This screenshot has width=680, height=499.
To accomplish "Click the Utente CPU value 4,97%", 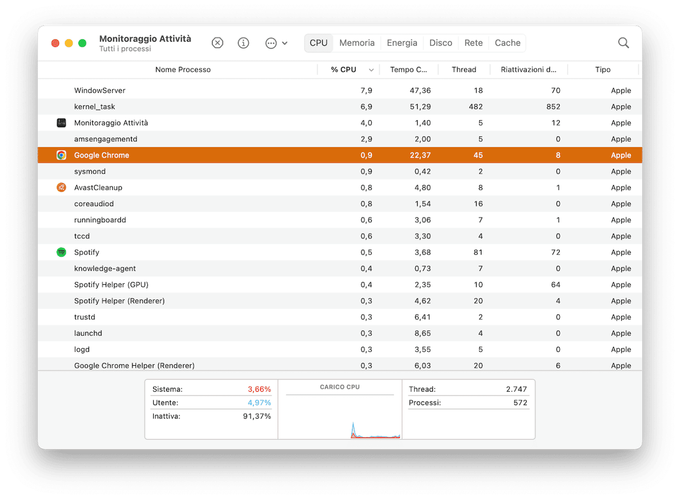I will point(259,403).
